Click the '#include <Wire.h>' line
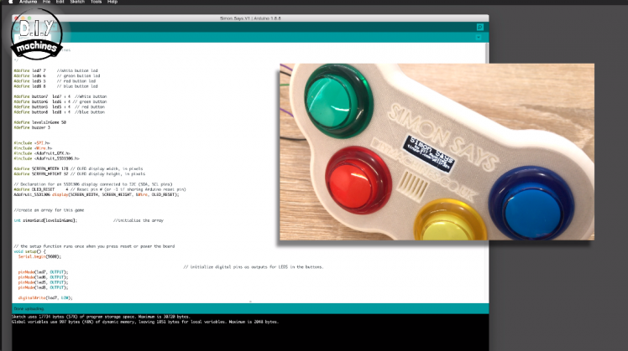 (x=33, y=148)
